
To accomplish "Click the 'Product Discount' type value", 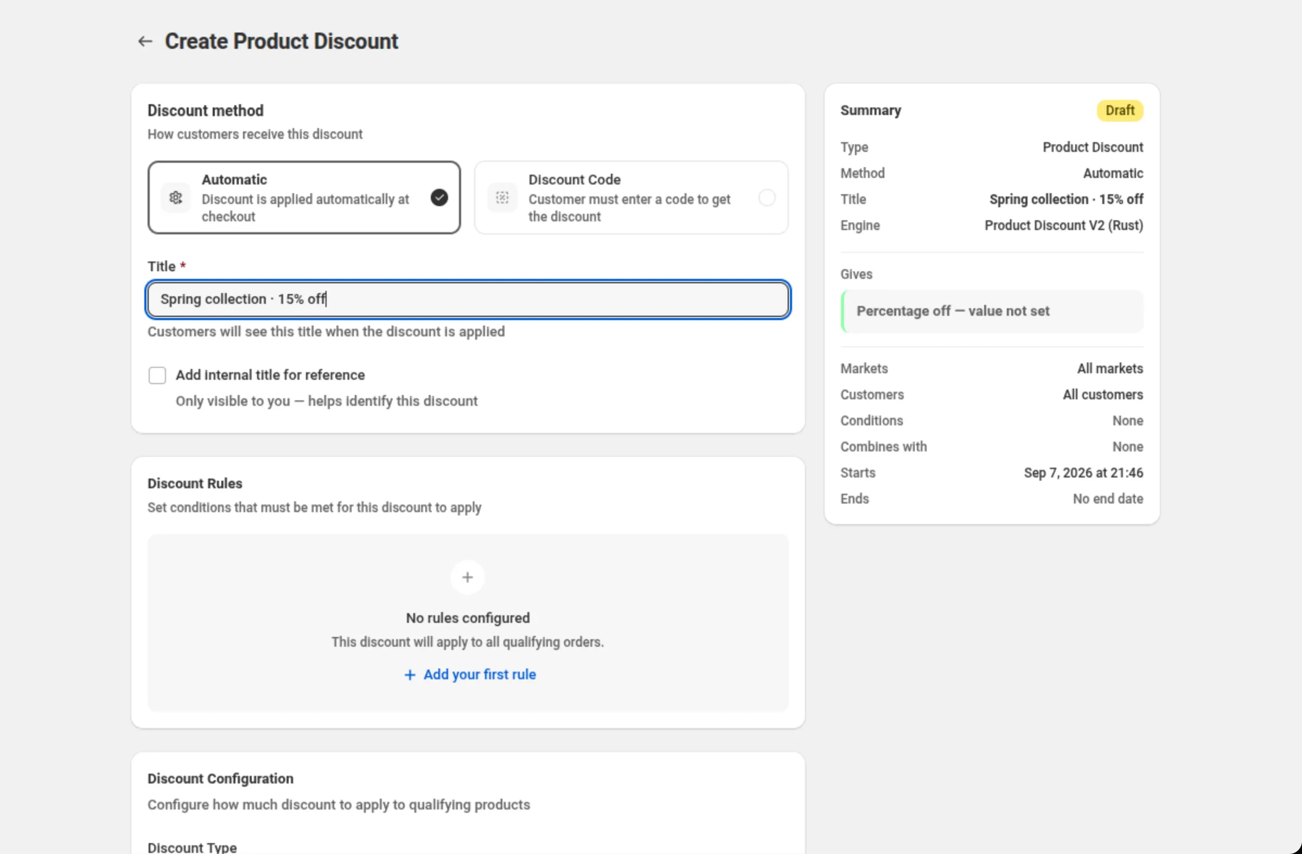I will [x=1093, y=147].
